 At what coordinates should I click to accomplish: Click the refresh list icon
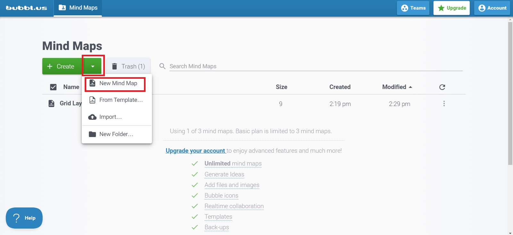442,87
